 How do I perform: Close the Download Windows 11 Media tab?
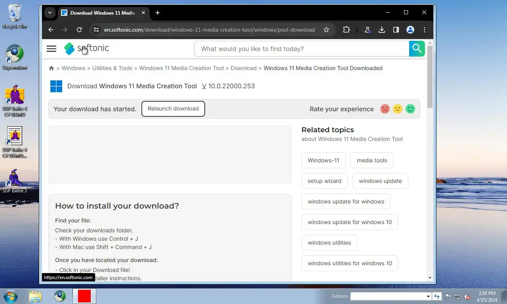[x=143, y=13]
